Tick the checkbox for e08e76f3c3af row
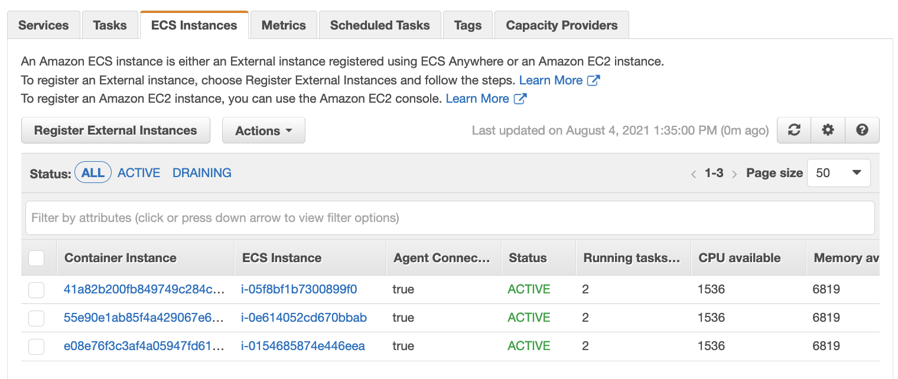 pyautogui.click(x=37, y=346)
